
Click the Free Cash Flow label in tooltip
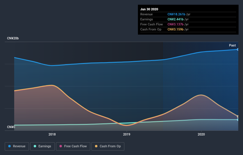click(x=152, y=24)
